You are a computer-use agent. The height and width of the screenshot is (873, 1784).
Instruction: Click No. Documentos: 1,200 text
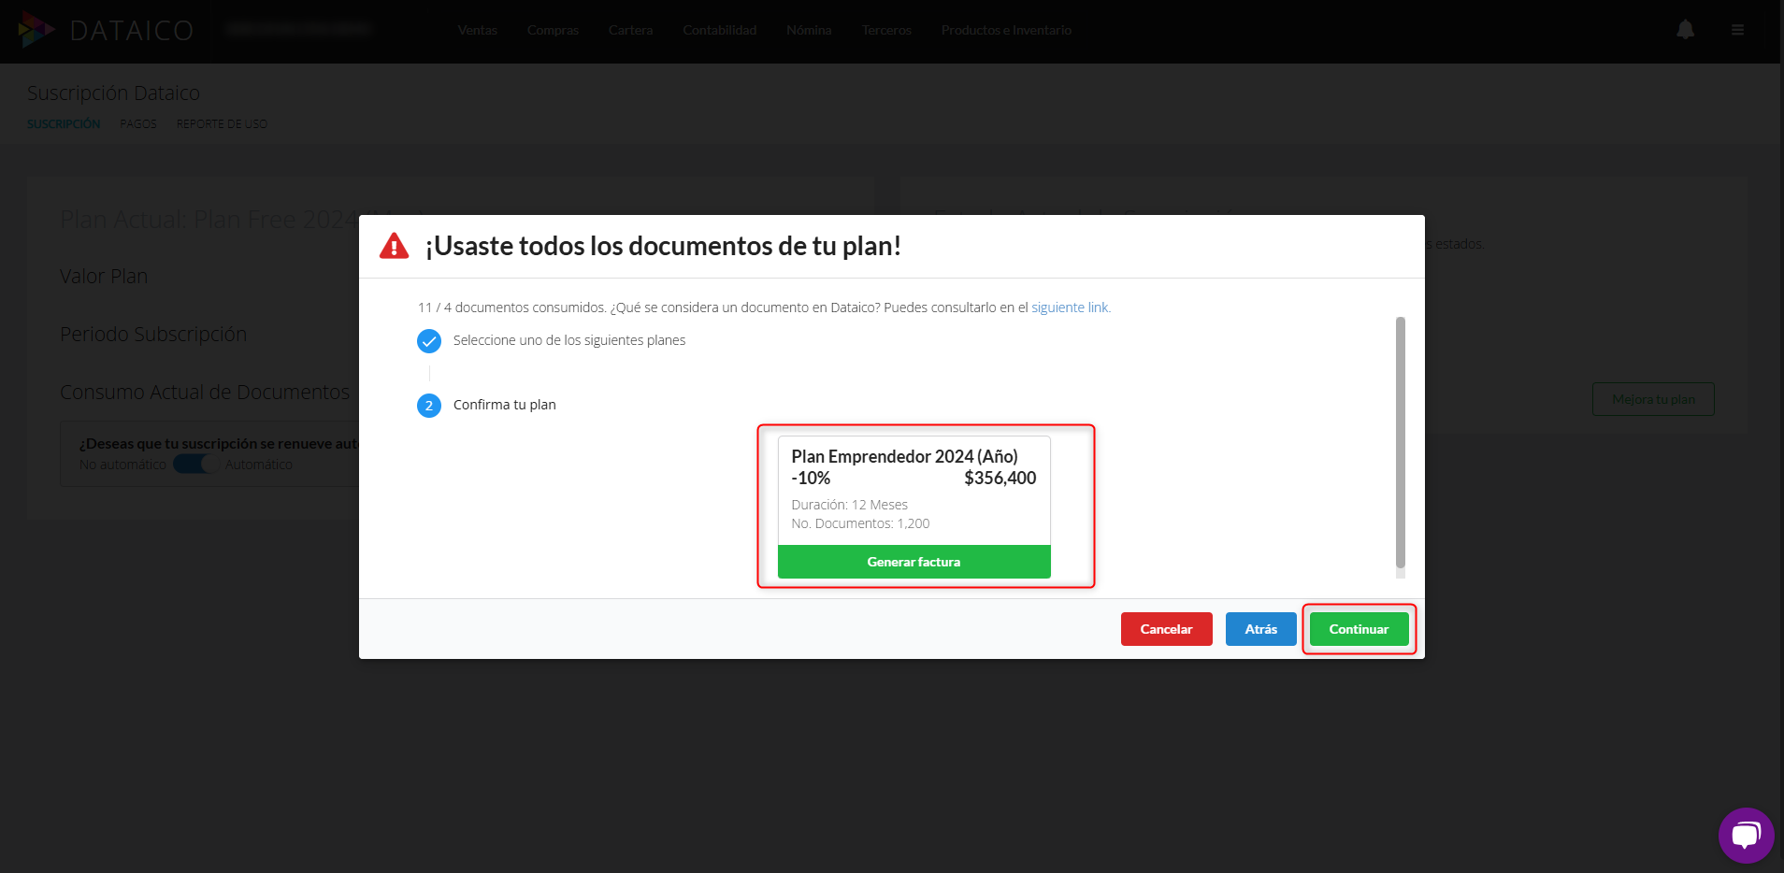[x=861, y=523]
